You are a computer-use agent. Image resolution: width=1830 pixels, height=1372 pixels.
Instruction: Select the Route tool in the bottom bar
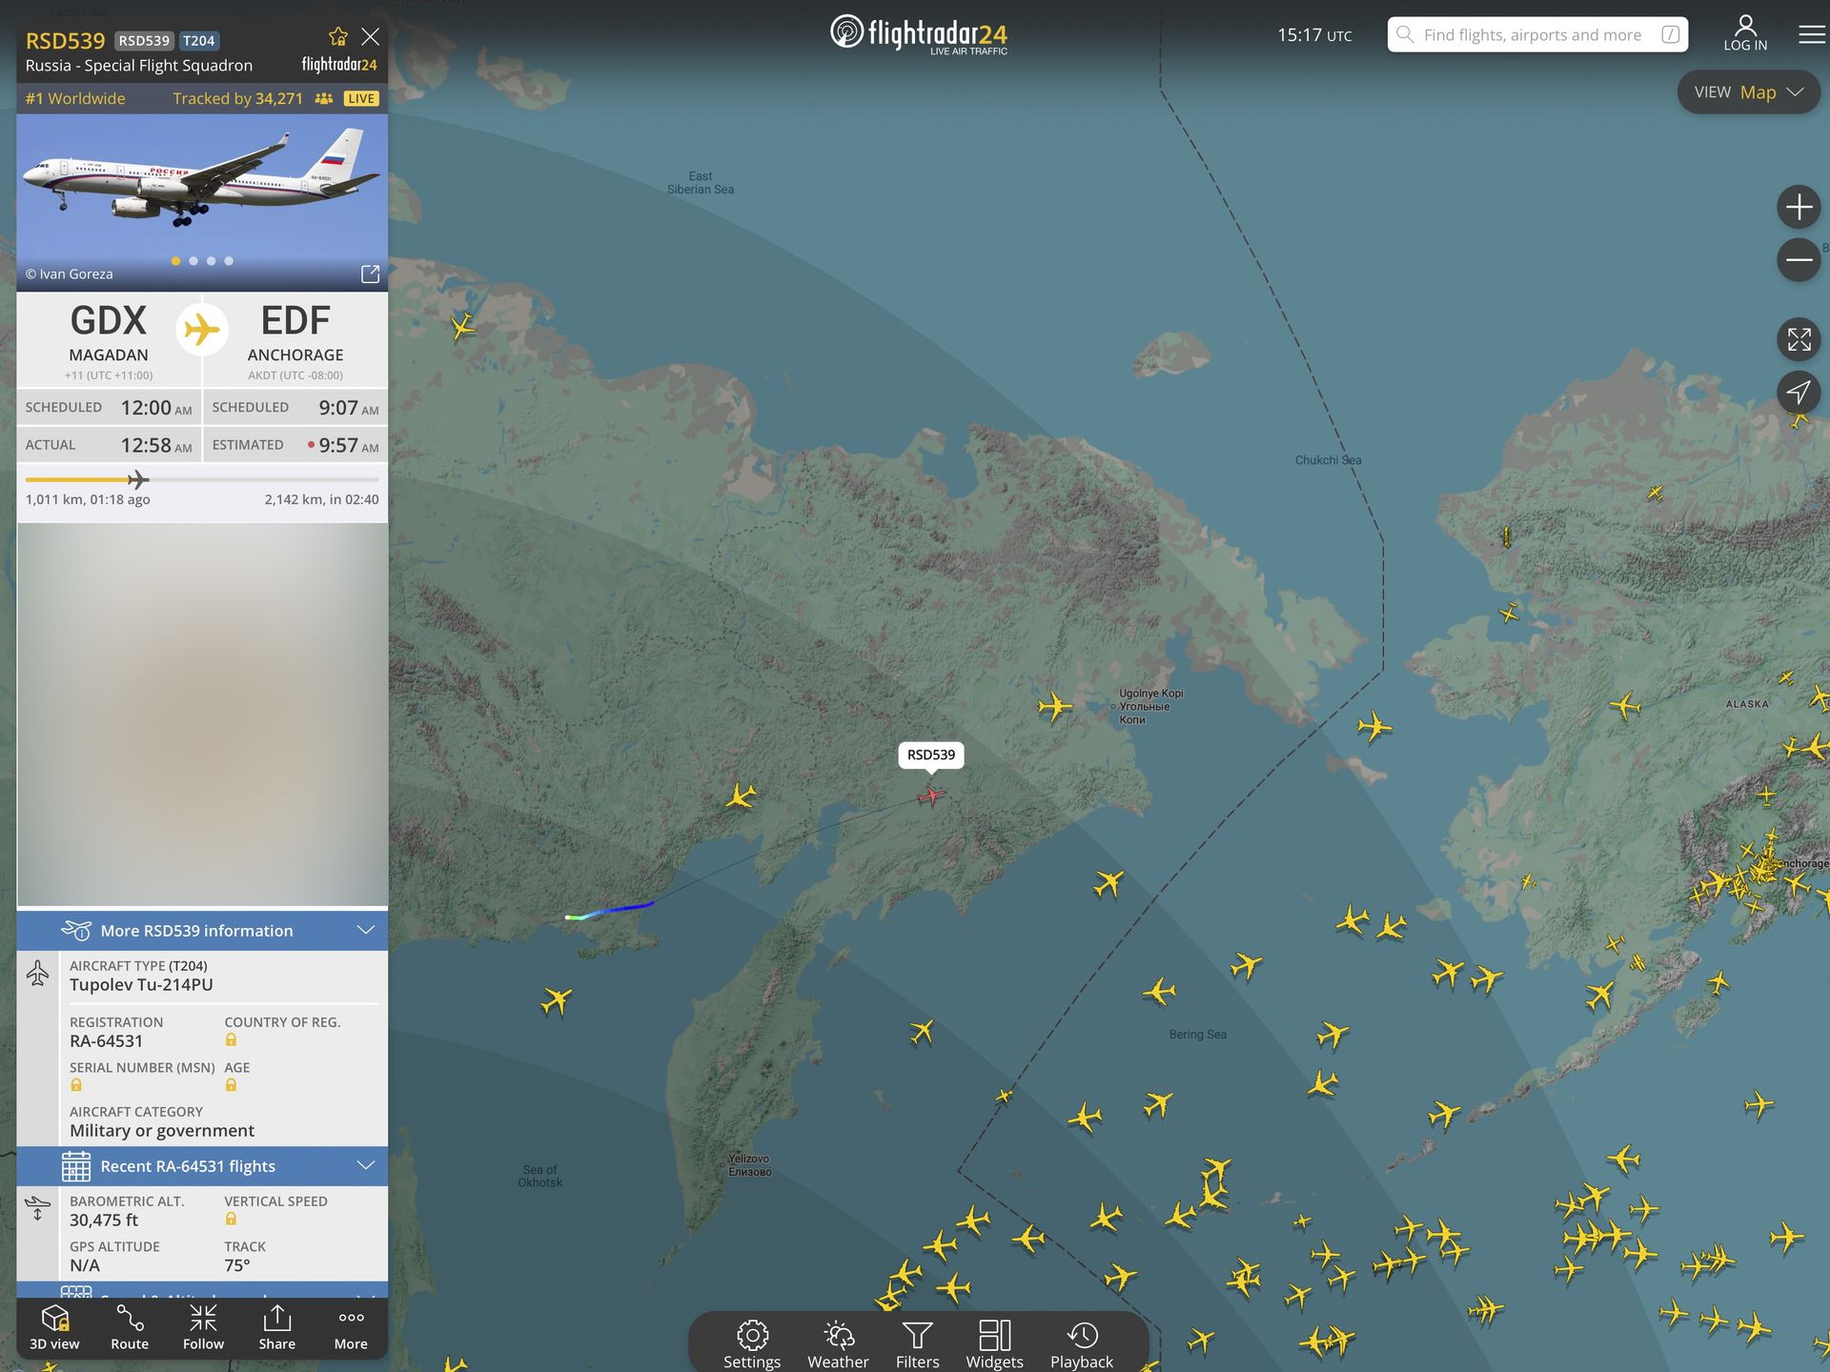point(129,1327)
